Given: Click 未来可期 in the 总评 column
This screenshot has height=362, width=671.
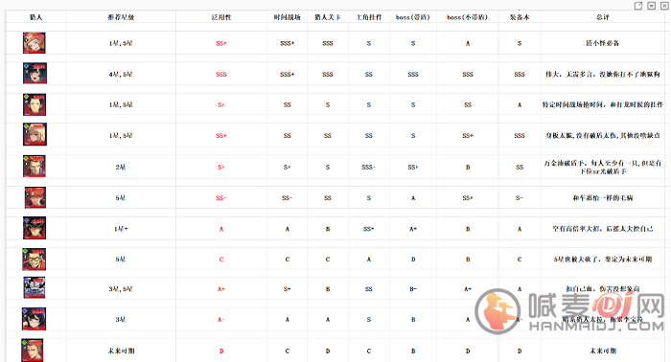Looking at the screenshot, I should point(603,351).
